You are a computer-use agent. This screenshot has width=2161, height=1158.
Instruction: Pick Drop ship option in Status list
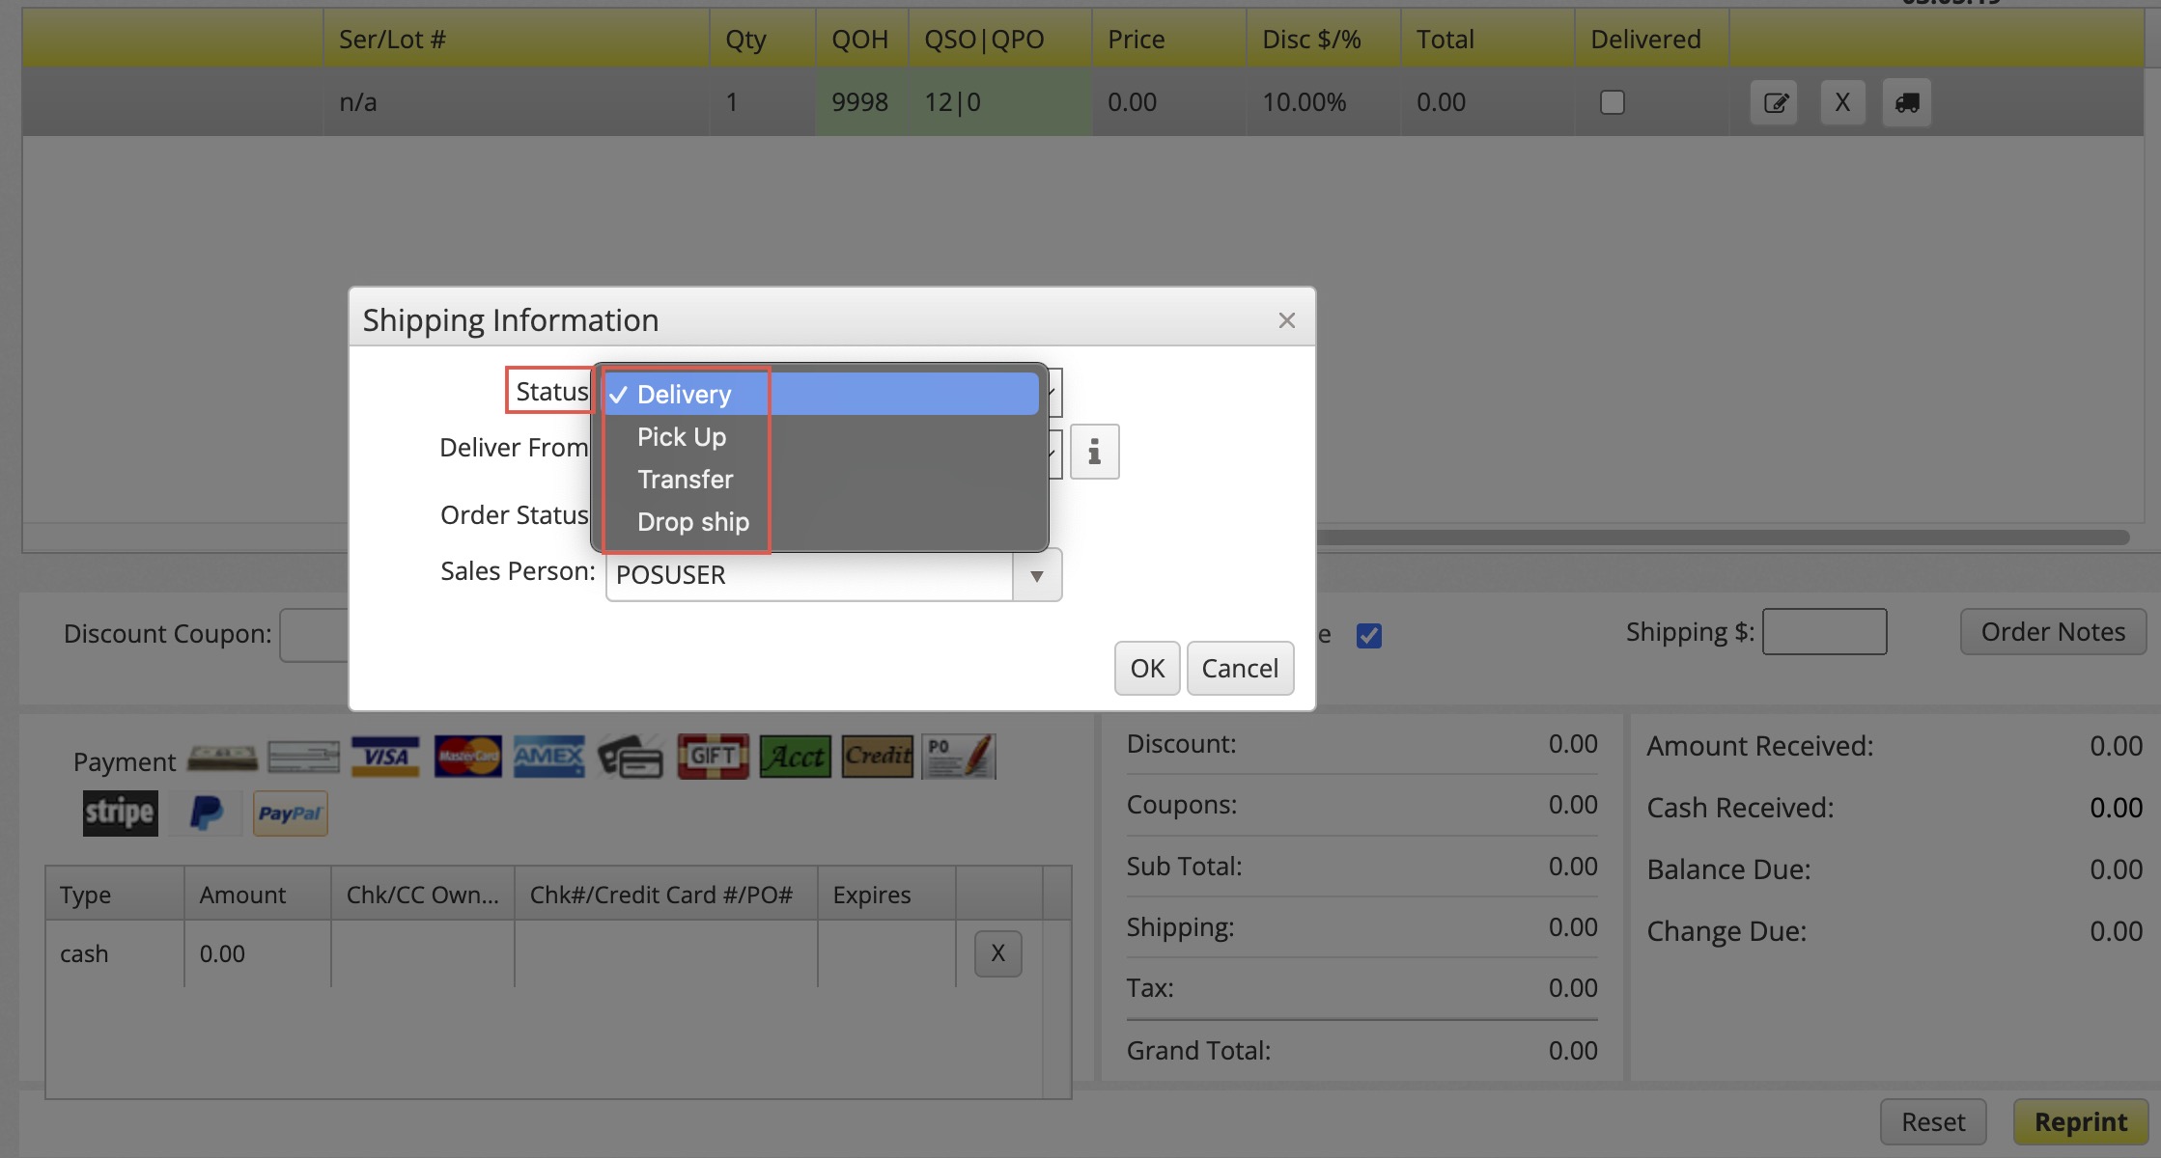(692, 522)
